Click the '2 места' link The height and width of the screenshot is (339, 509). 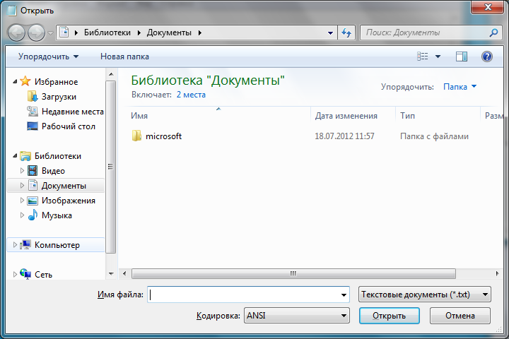point(191,93)
